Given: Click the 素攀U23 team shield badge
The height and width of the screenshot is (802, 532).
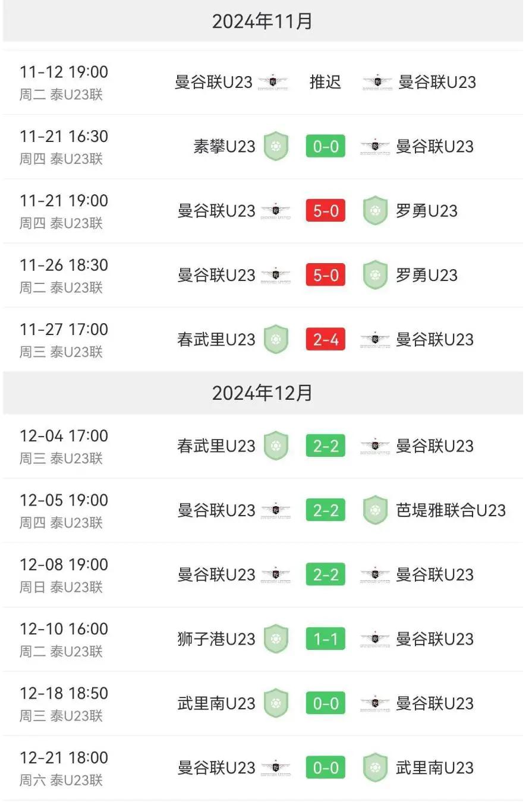Looking at the screenshot, I should click(276, 146).
